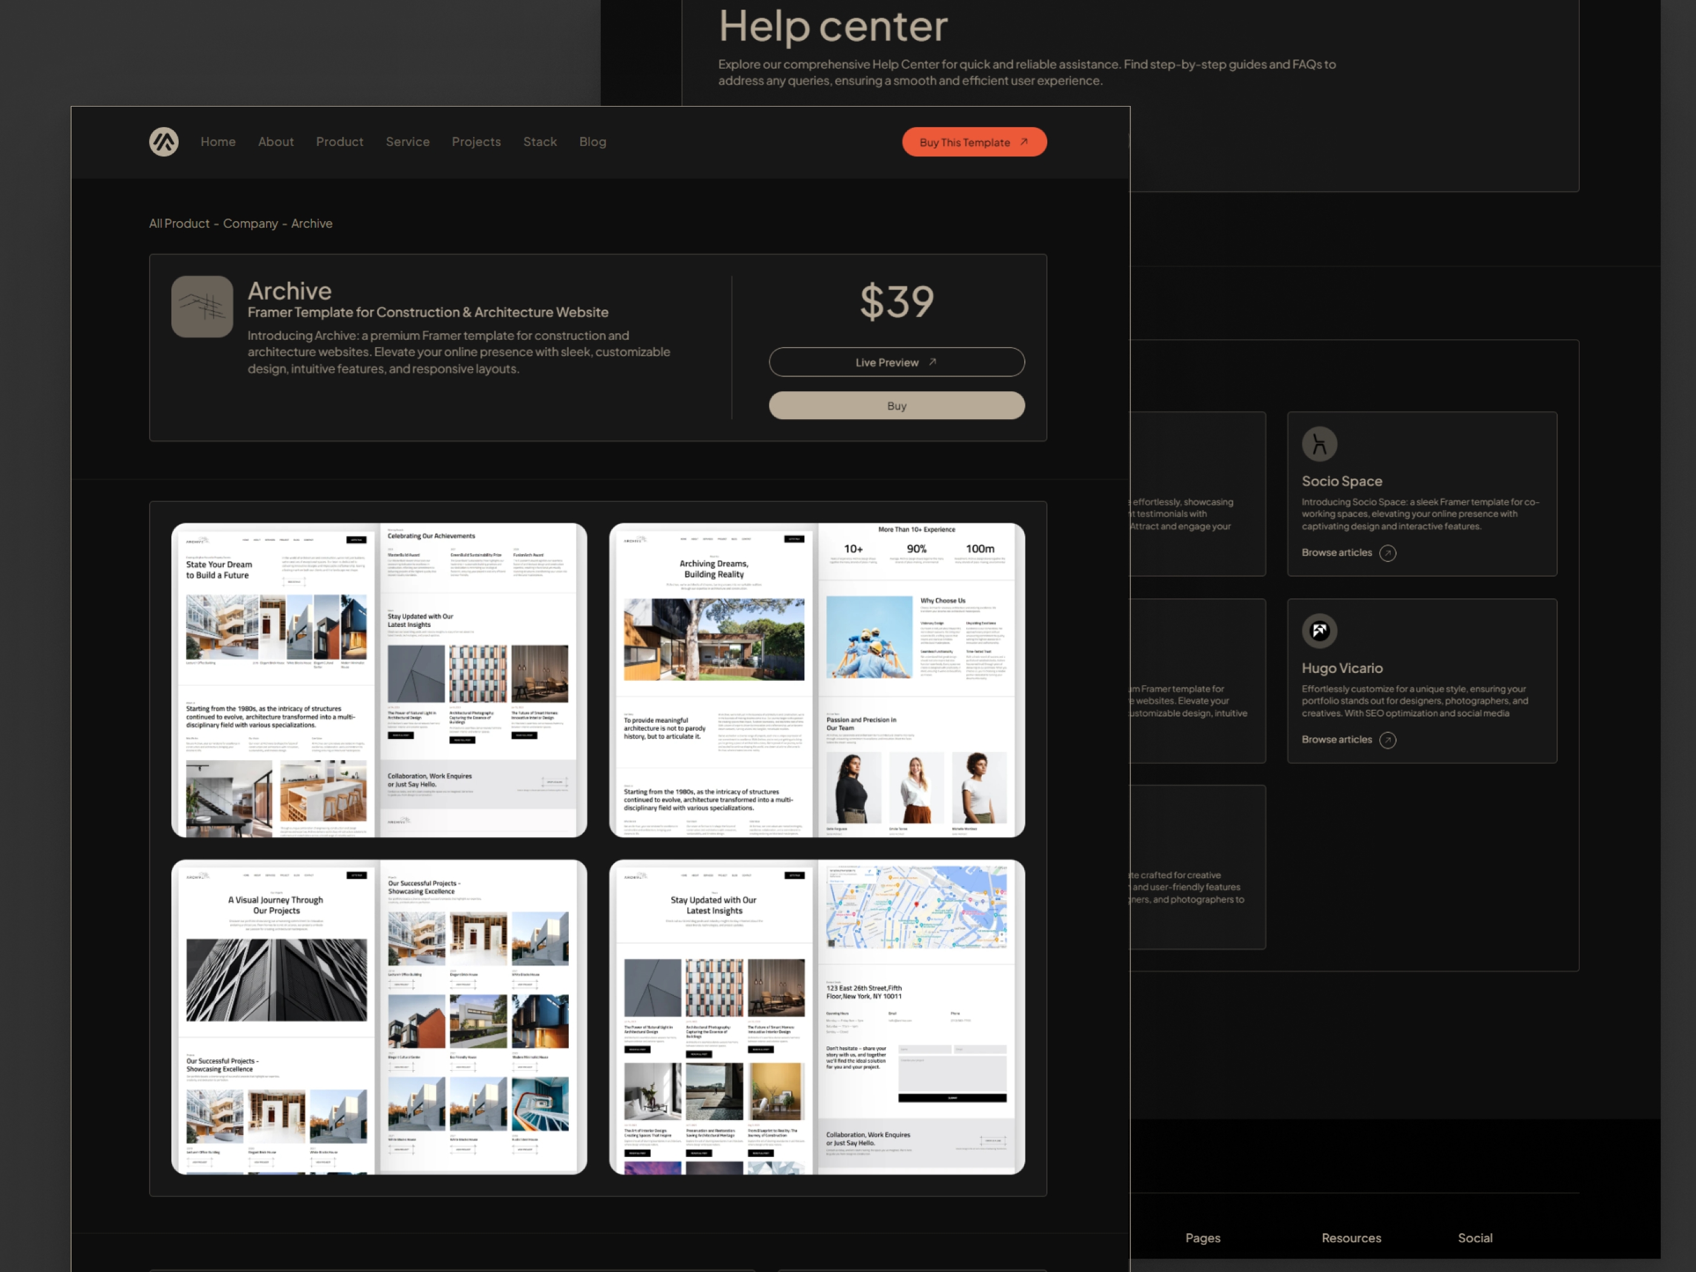The height and width of the screenshot is (1272, 1696).
Task: Click the Live Preview arrow icon
Action: pyautogui.click(x=935, y=362)
